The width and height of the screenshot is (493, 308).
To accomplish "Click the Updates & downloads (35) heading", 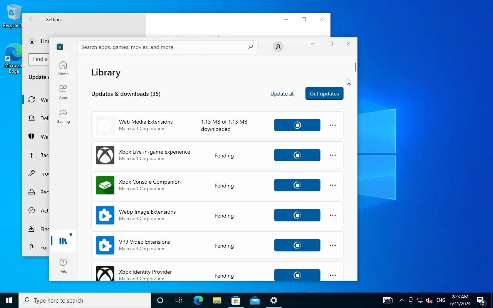I will coord(126,94).
